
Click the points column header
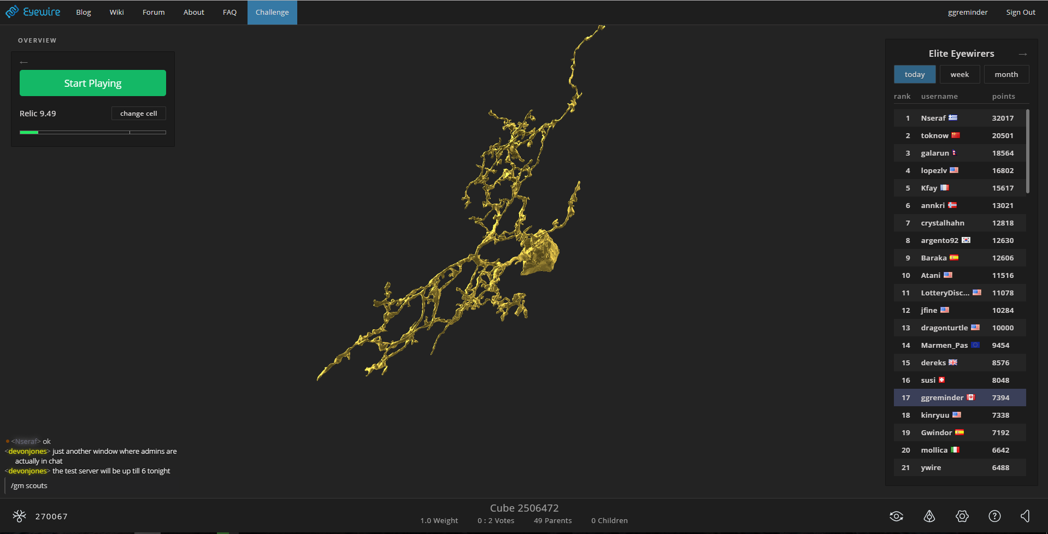1004,96
